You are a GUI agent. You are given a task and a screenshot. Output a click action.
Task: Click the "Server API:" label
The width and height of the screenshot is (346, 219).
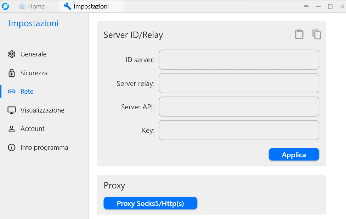click(x=138, y=107)
